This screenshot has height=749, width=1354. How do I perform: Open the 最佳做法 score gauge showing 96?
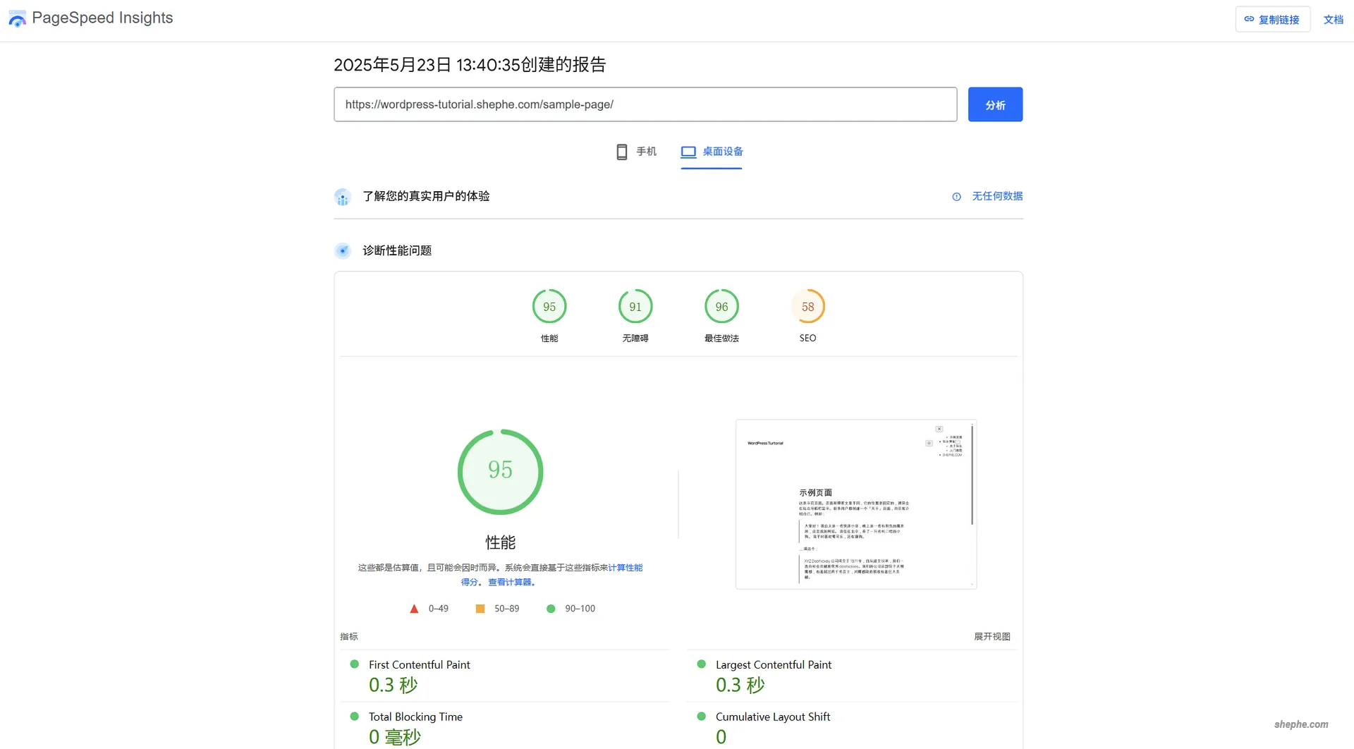[x=721, y=306]
